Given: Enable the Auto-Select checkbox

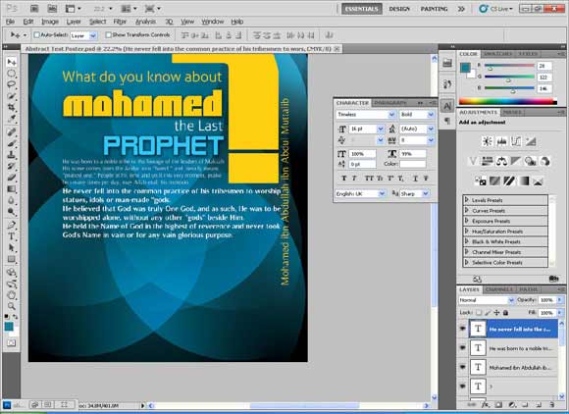Looking at the screenshot, I should [36, 35].
